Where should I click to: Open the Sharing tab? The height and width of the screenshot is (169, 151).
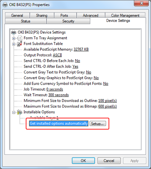click(42, 15)
